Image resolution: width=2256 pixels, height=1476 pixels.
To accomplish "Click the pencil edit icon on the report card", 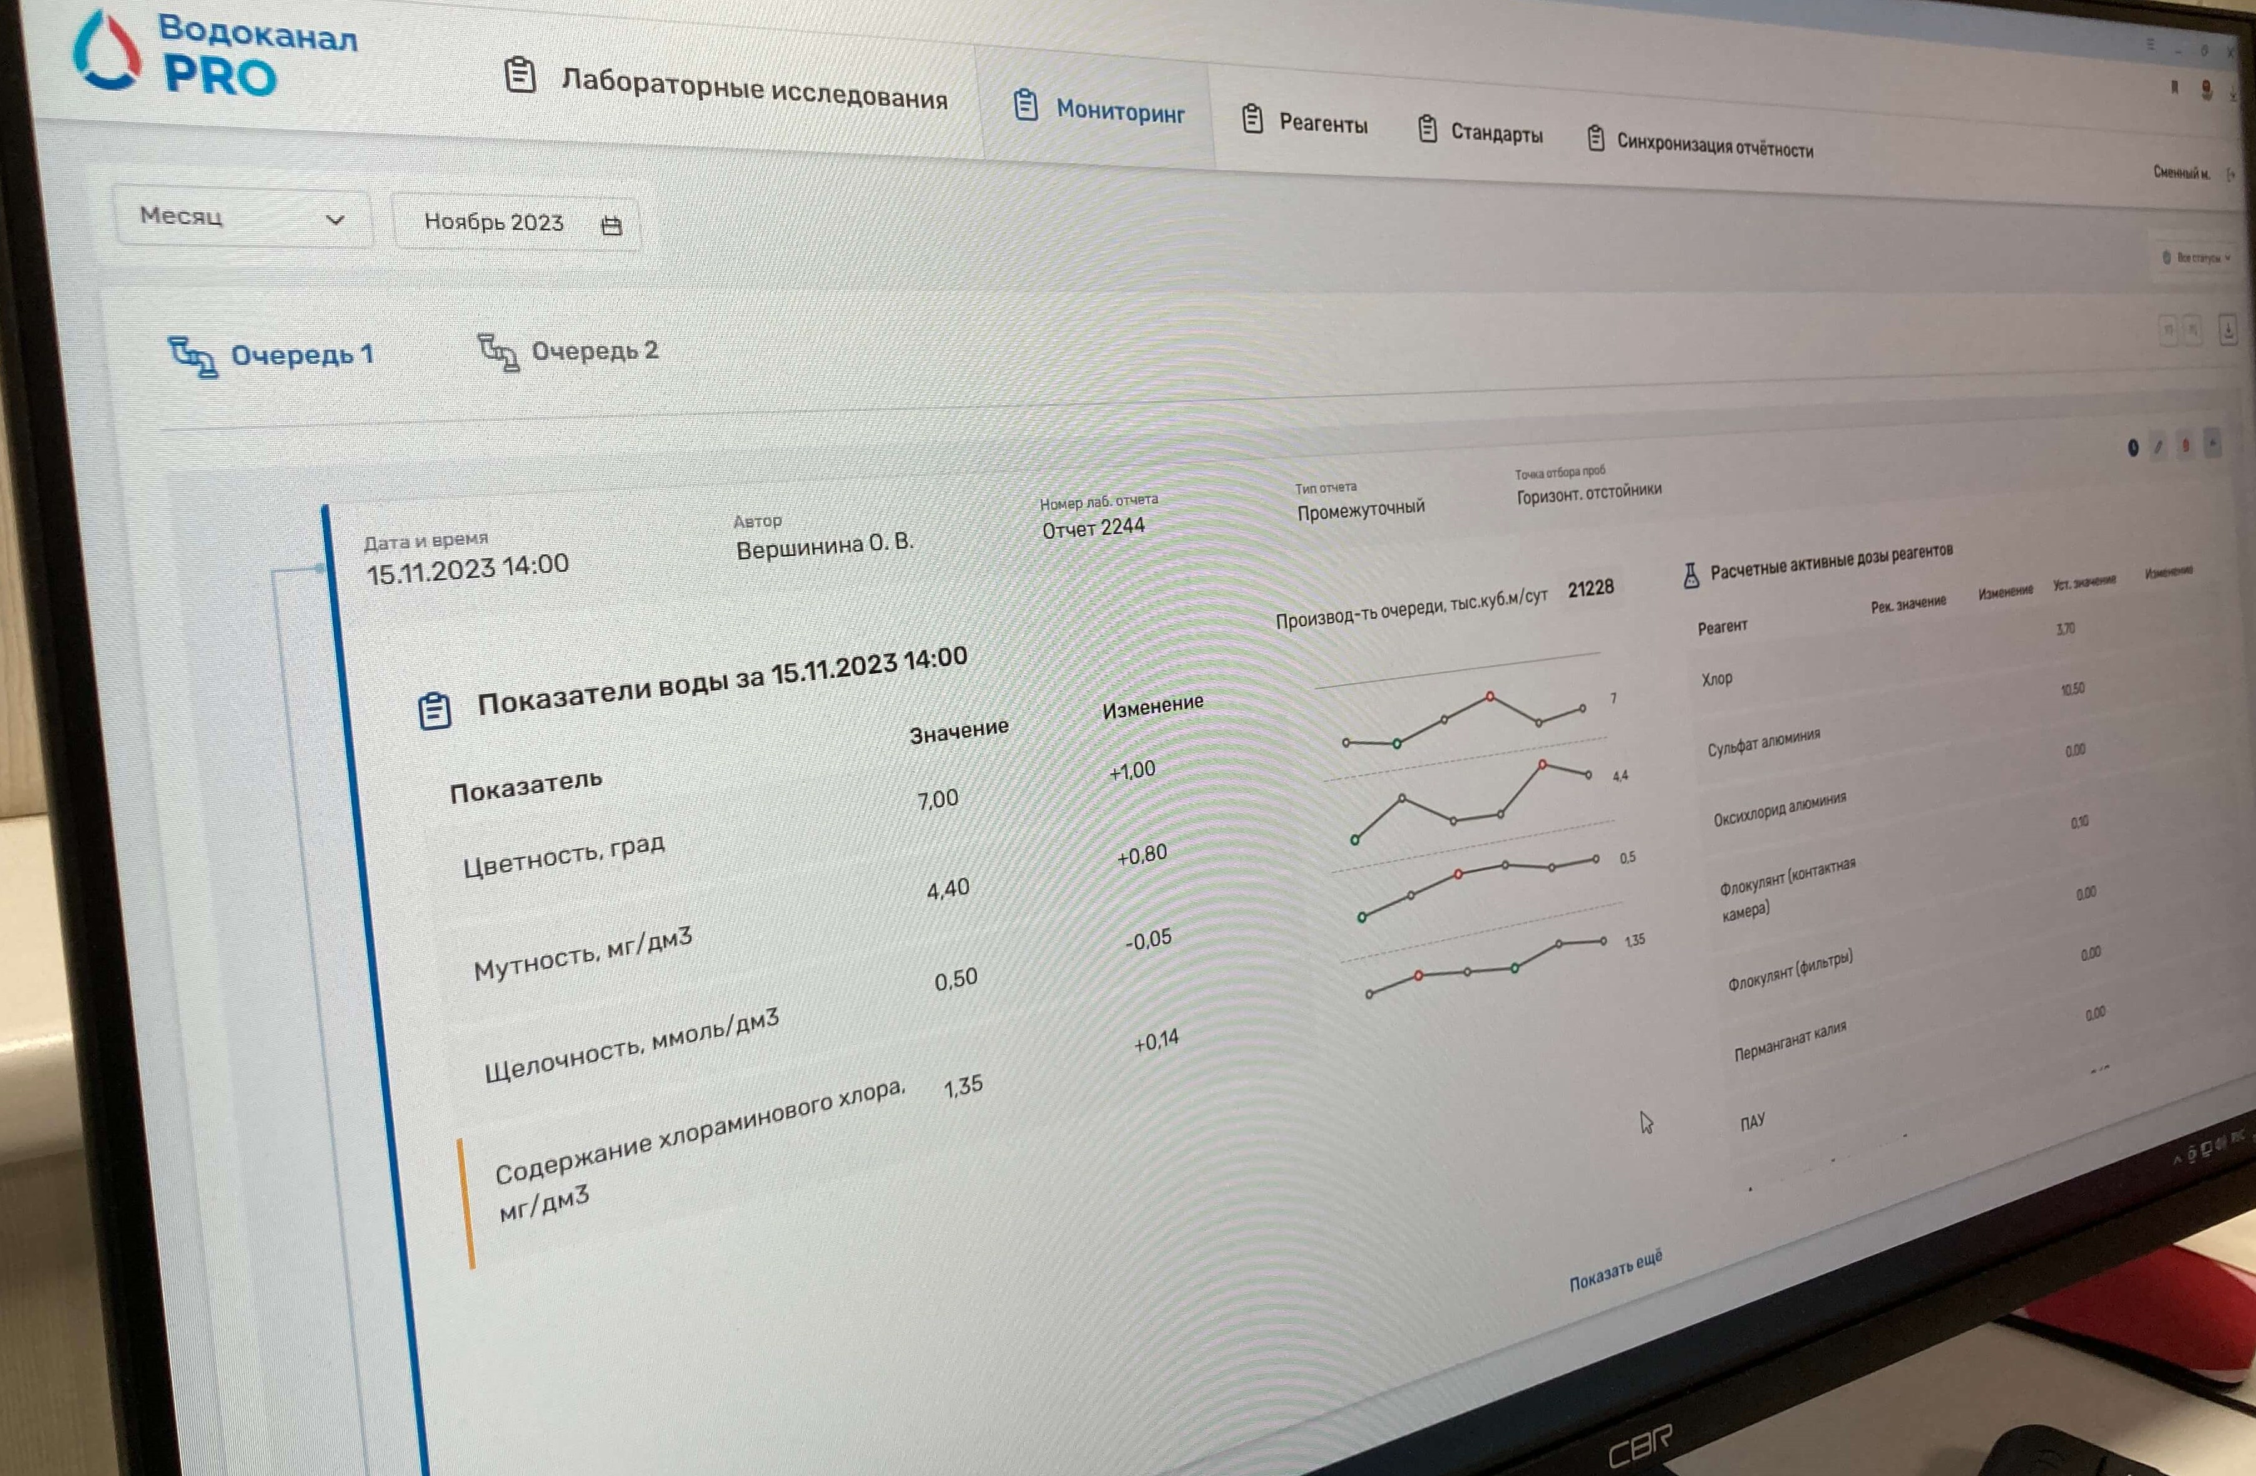I will [x=2158, y=446].
